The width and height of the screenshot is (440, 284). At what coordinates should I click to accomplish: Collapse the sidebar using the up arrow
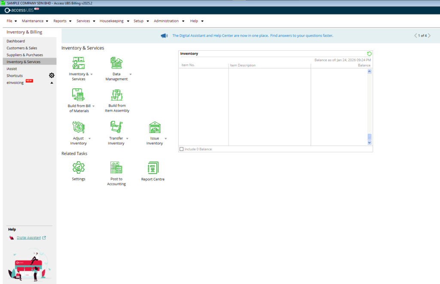tap(52, 82)
